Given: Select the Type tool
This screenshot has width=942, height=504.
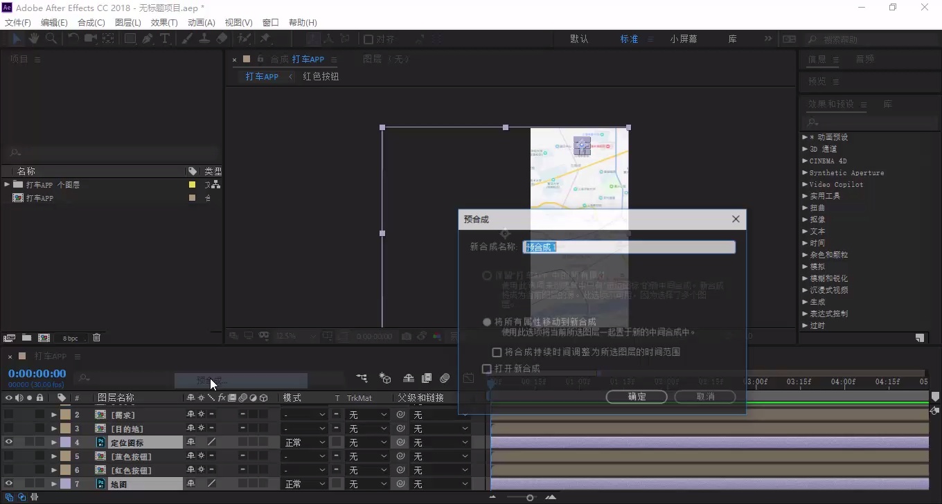Looking at the screenshot, I should 164,38.
